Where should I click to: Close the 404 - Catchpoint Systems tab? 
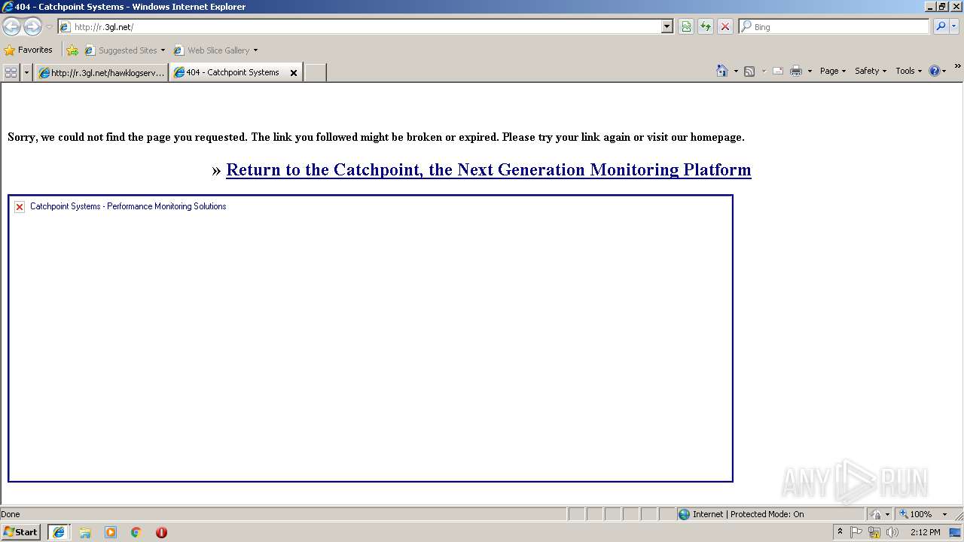click(x=294, y=73)
